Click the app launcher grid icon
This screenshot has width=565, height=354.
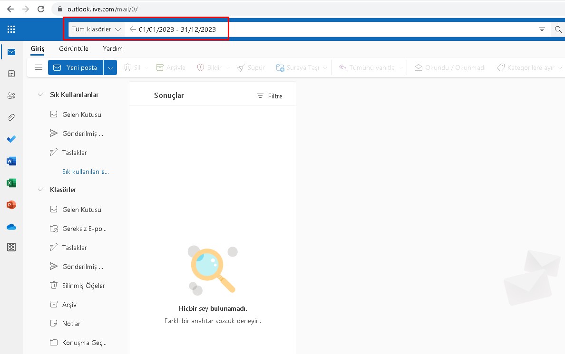tap(11, 29)
